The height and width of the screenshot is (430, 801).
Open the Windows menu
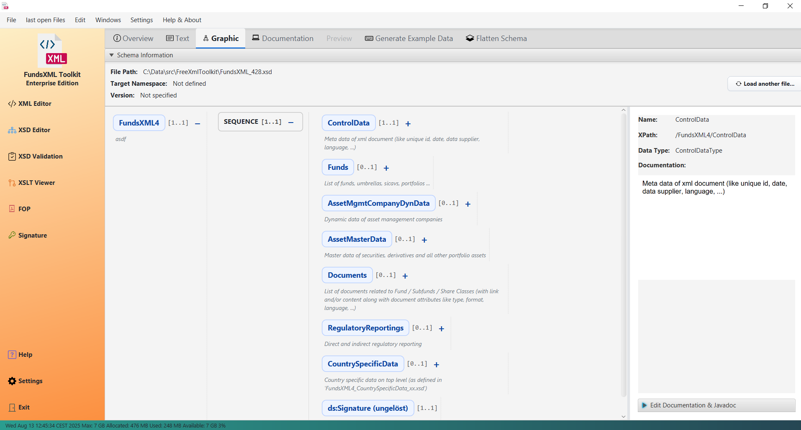tap(108, 20)
